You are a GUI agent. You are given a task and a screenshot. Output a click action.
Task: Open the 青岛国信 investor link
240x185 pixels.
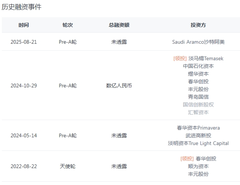coord(198,97)
